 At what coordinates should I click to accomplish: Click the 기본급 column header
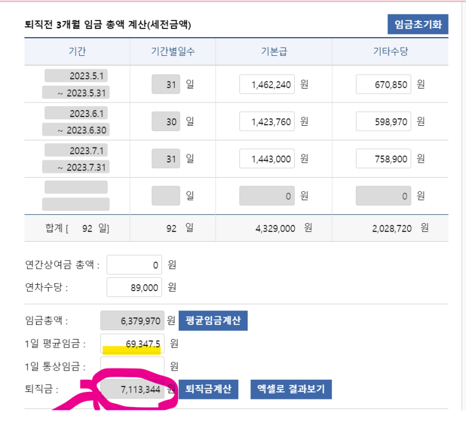pyautogui.click(x=274, y=51)
